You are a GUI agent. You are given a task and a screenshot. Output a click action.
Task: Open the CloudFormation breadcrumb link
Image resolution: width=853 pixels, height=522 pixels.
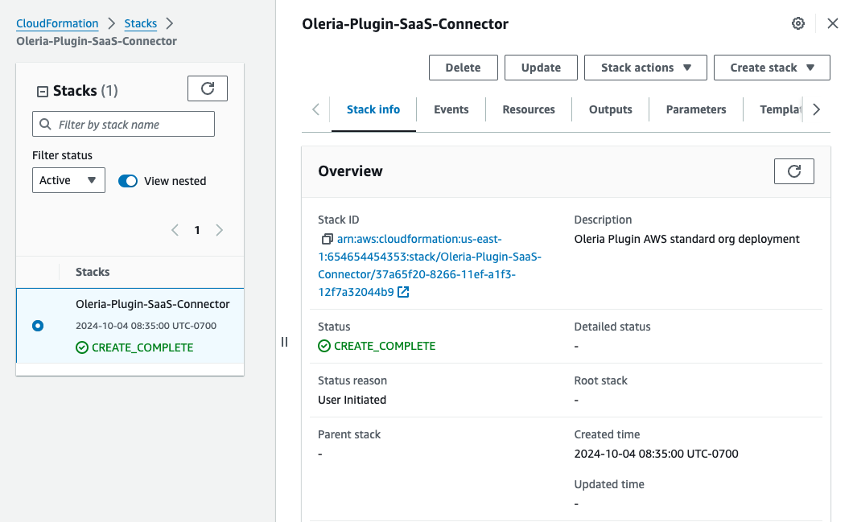(57, 23)
